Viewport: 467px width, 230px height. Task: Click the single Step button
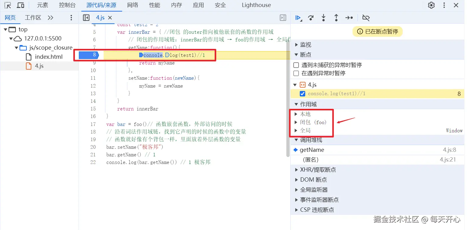(x=349, y=18)
